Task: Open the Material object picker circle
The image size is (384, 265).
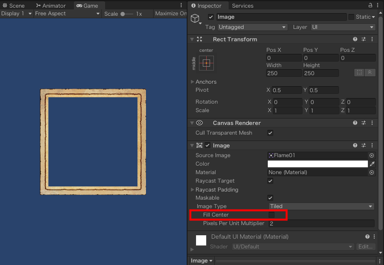Action: click(x=371, y=172)
